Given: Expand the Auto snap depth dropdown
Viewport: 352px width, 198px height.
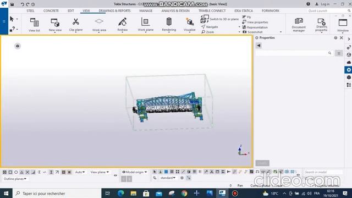Looking at the screenshot, I should click(80, 172).
